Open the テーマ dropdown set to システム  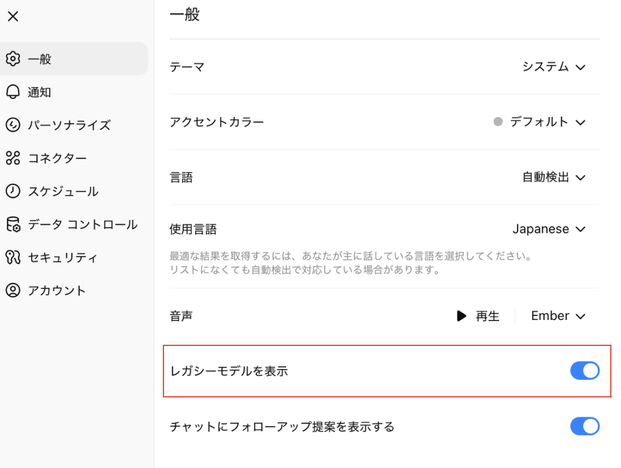tap(554, 67)
